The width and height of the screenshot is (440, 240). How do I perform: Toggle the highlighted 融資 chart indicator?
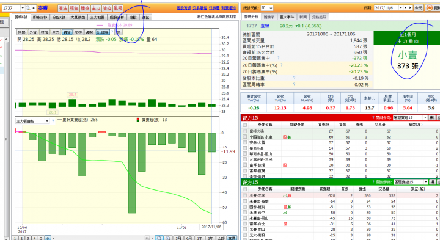tap(67, 32)
